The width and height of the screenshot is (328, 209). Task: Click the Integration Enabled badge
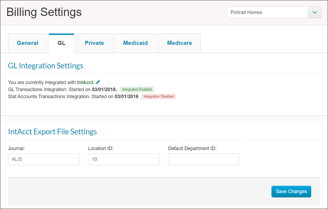point(137,89)
